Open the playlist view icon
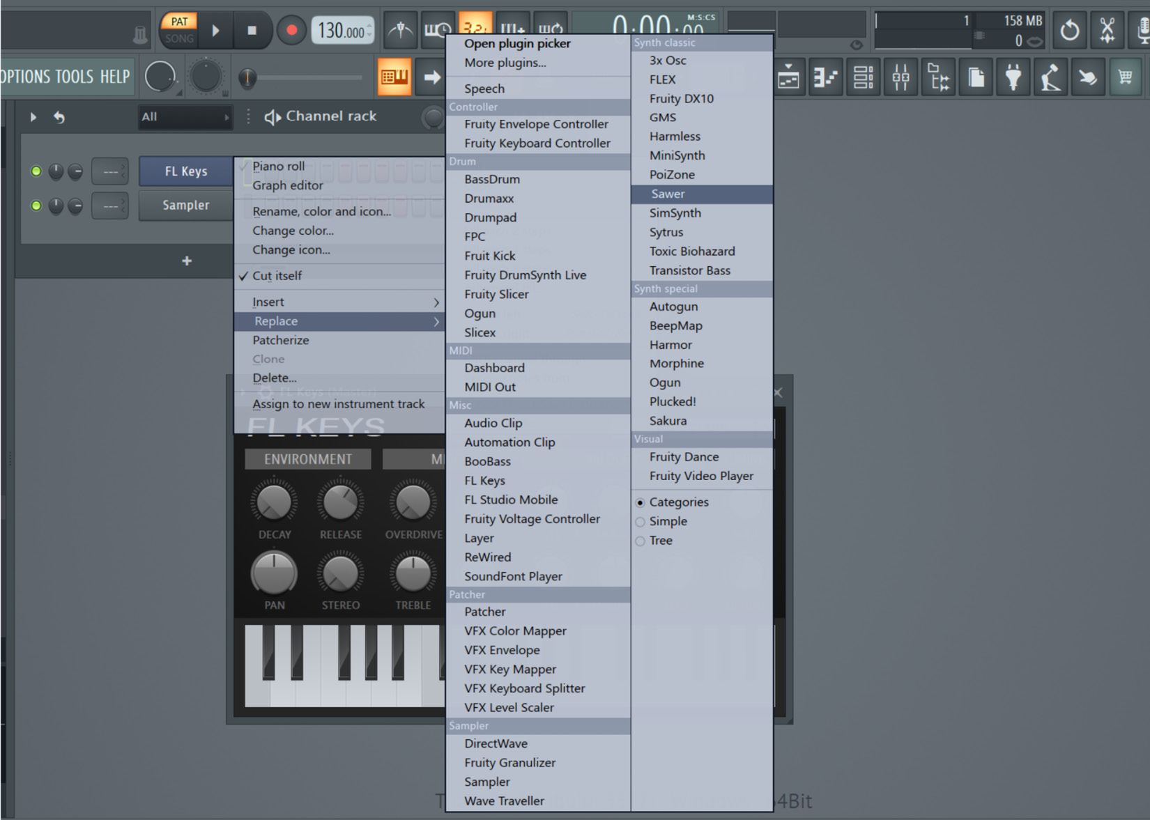This screenshot has width=1150, height=820. (x=788, y=77)
